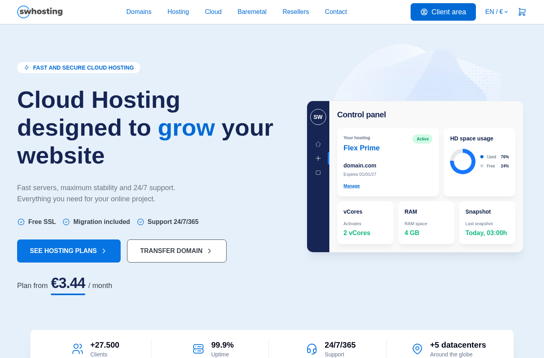Click the blue Used legend dot
Viewport: 544px width, 358px height.
click(x=482, y=157)
